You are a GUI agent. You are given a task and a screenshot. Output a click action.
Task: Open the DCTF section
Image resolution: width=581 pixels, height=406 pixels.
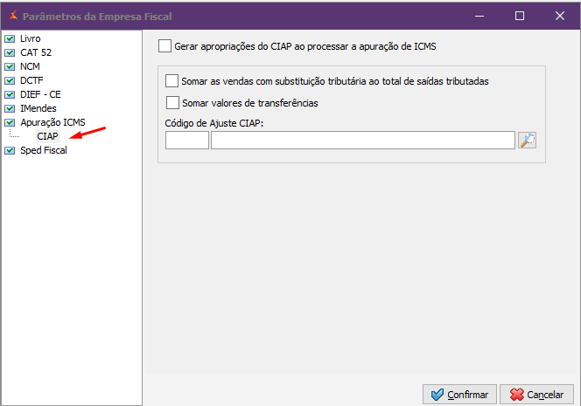(x=31, y=80)
